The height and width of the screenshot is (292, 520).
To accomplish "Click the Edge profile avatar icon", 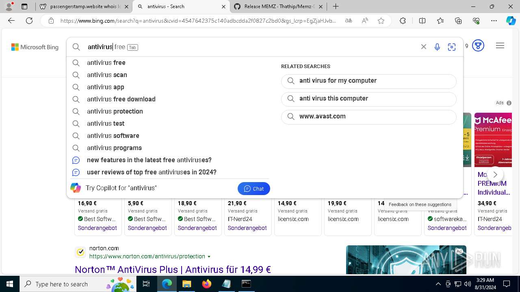I will (x=9, y=6).
